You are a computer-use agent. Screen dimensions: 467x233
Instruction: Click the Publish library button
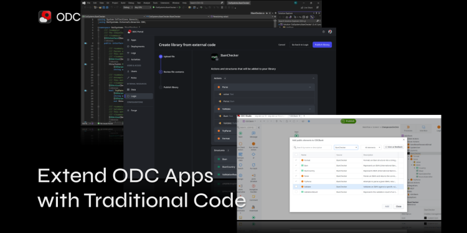click(322, 45)
